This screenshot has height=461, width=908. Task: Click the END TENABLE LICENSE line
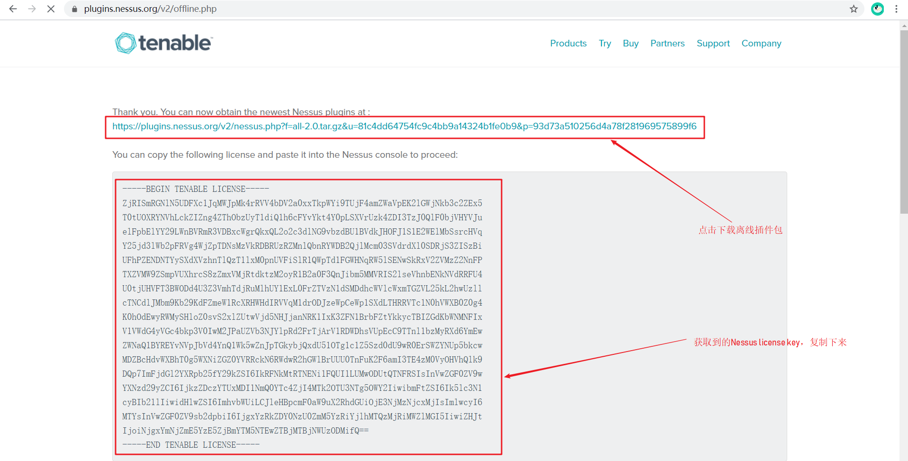[191, 445]
